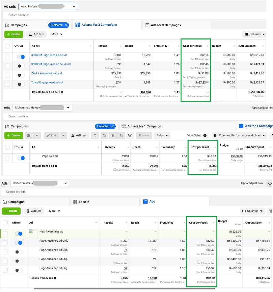273x292 pixels.
Task: Click the share feedback icon next to Preview
Action: (x=130, y=135)
